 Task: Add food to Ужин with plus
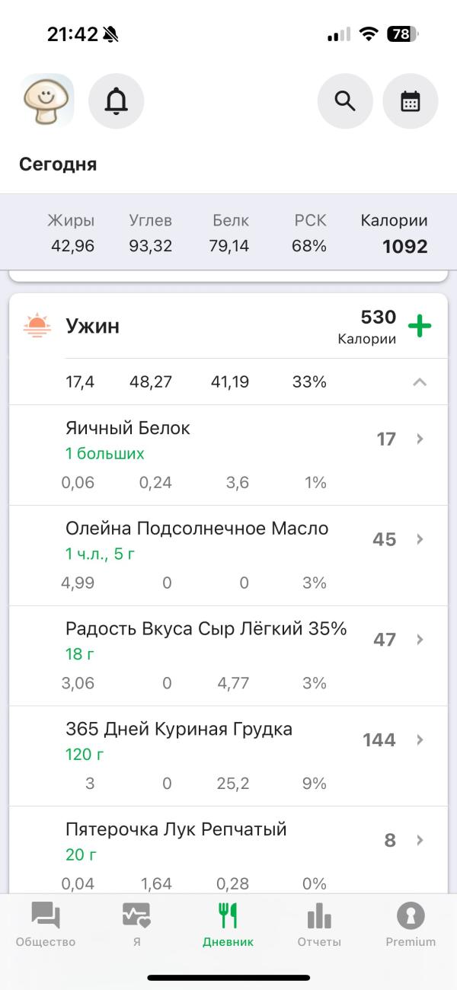tap(420, 326)
